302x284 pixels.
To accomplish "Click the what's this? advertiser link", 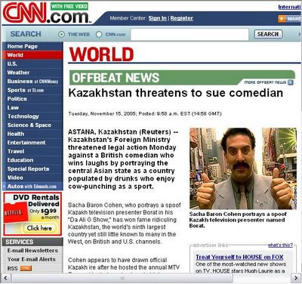I will tap(280, 245).
